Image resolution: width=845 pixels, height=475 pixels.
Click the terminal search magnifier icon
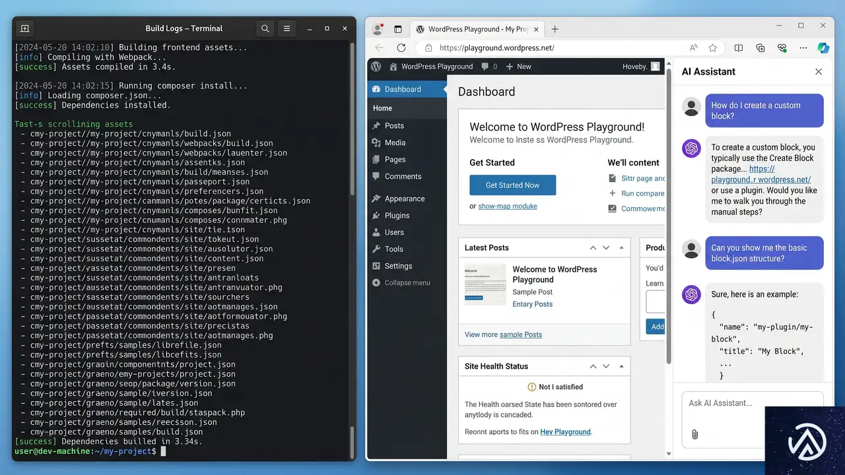(265, 28)
